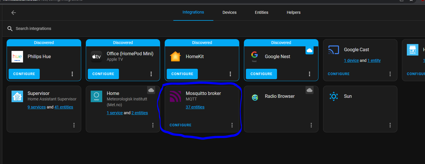Configure the discovered Philips Hue integration
This screenshot has width=425, height=164.
(x=24, y=74)
